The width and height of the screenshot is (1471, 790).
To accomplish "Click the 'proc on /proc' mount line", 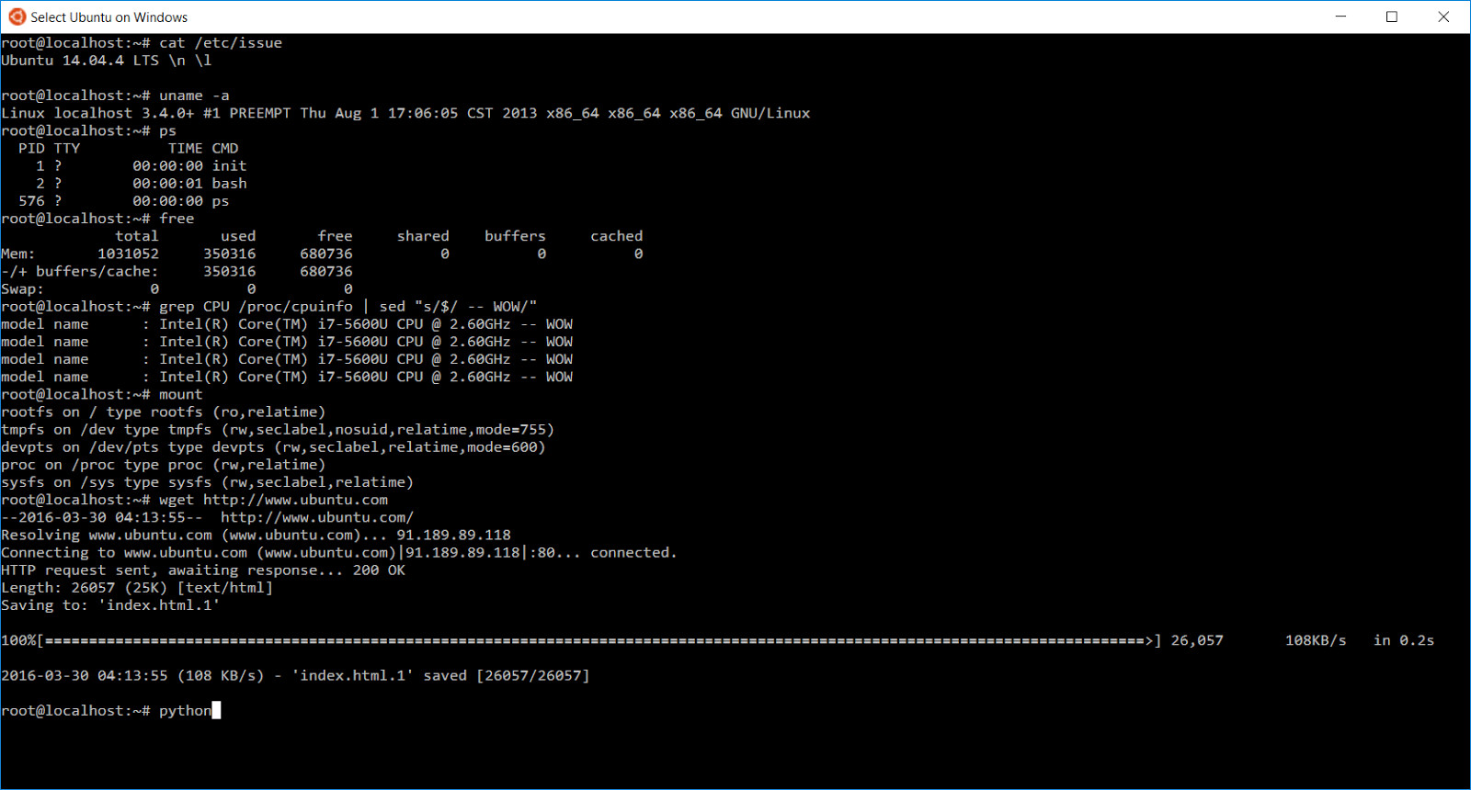I will [x=164, y=465].
